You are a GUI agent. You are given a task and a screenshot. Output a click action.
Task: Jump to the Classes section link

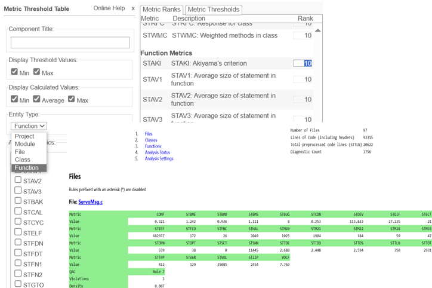[151, 140]
